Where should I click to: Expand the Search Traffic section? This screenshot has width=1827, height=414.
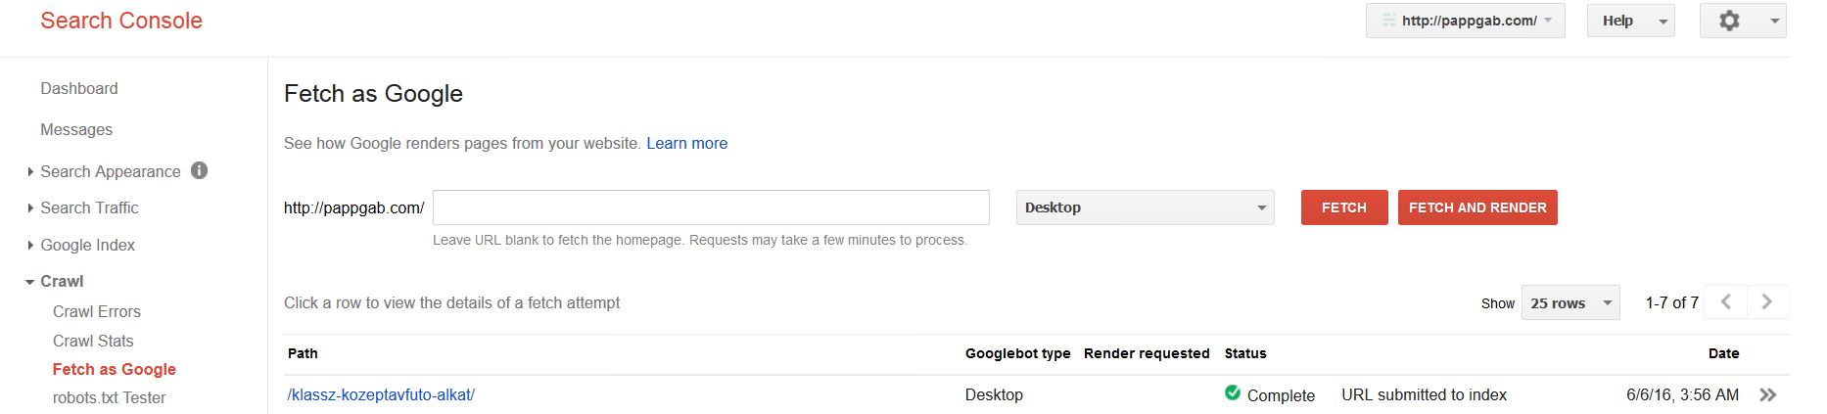(89, 207)
